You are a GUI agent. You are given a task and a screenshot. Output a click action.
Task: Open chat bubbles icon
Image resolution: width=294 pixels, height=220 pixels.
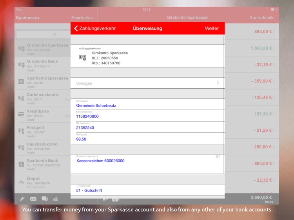45,199
